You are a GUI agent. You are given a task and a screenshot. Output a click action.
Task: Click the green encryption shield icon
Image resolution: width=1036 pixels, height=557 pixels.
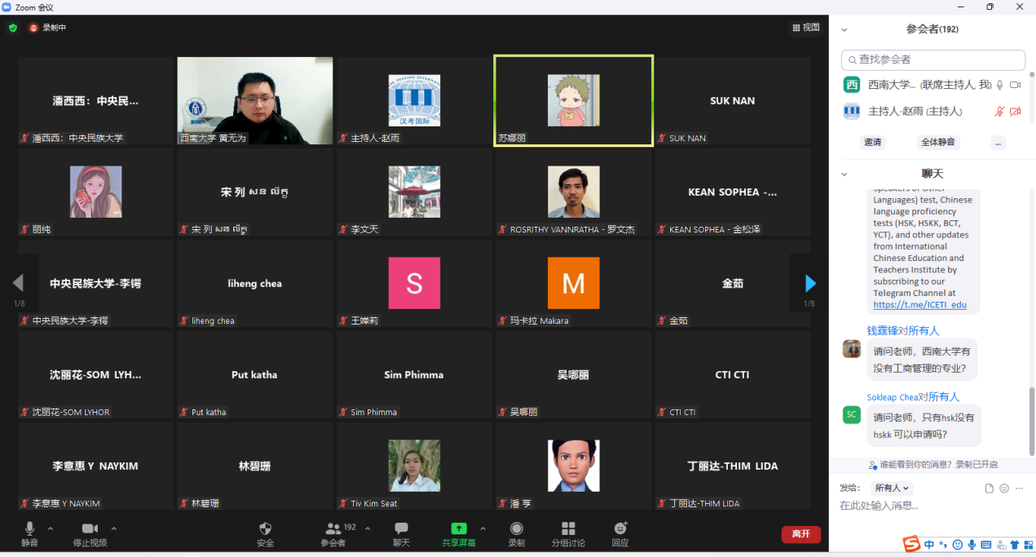pyautogui.click(x=13, y=28)
